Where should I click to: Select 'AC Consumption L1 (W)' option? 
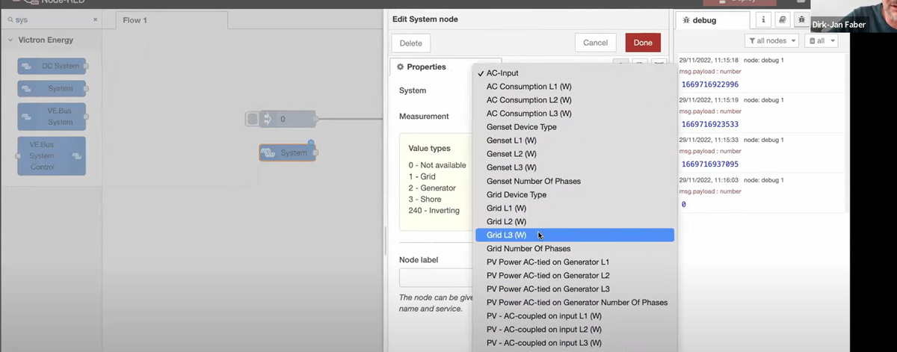pos(528,87)
